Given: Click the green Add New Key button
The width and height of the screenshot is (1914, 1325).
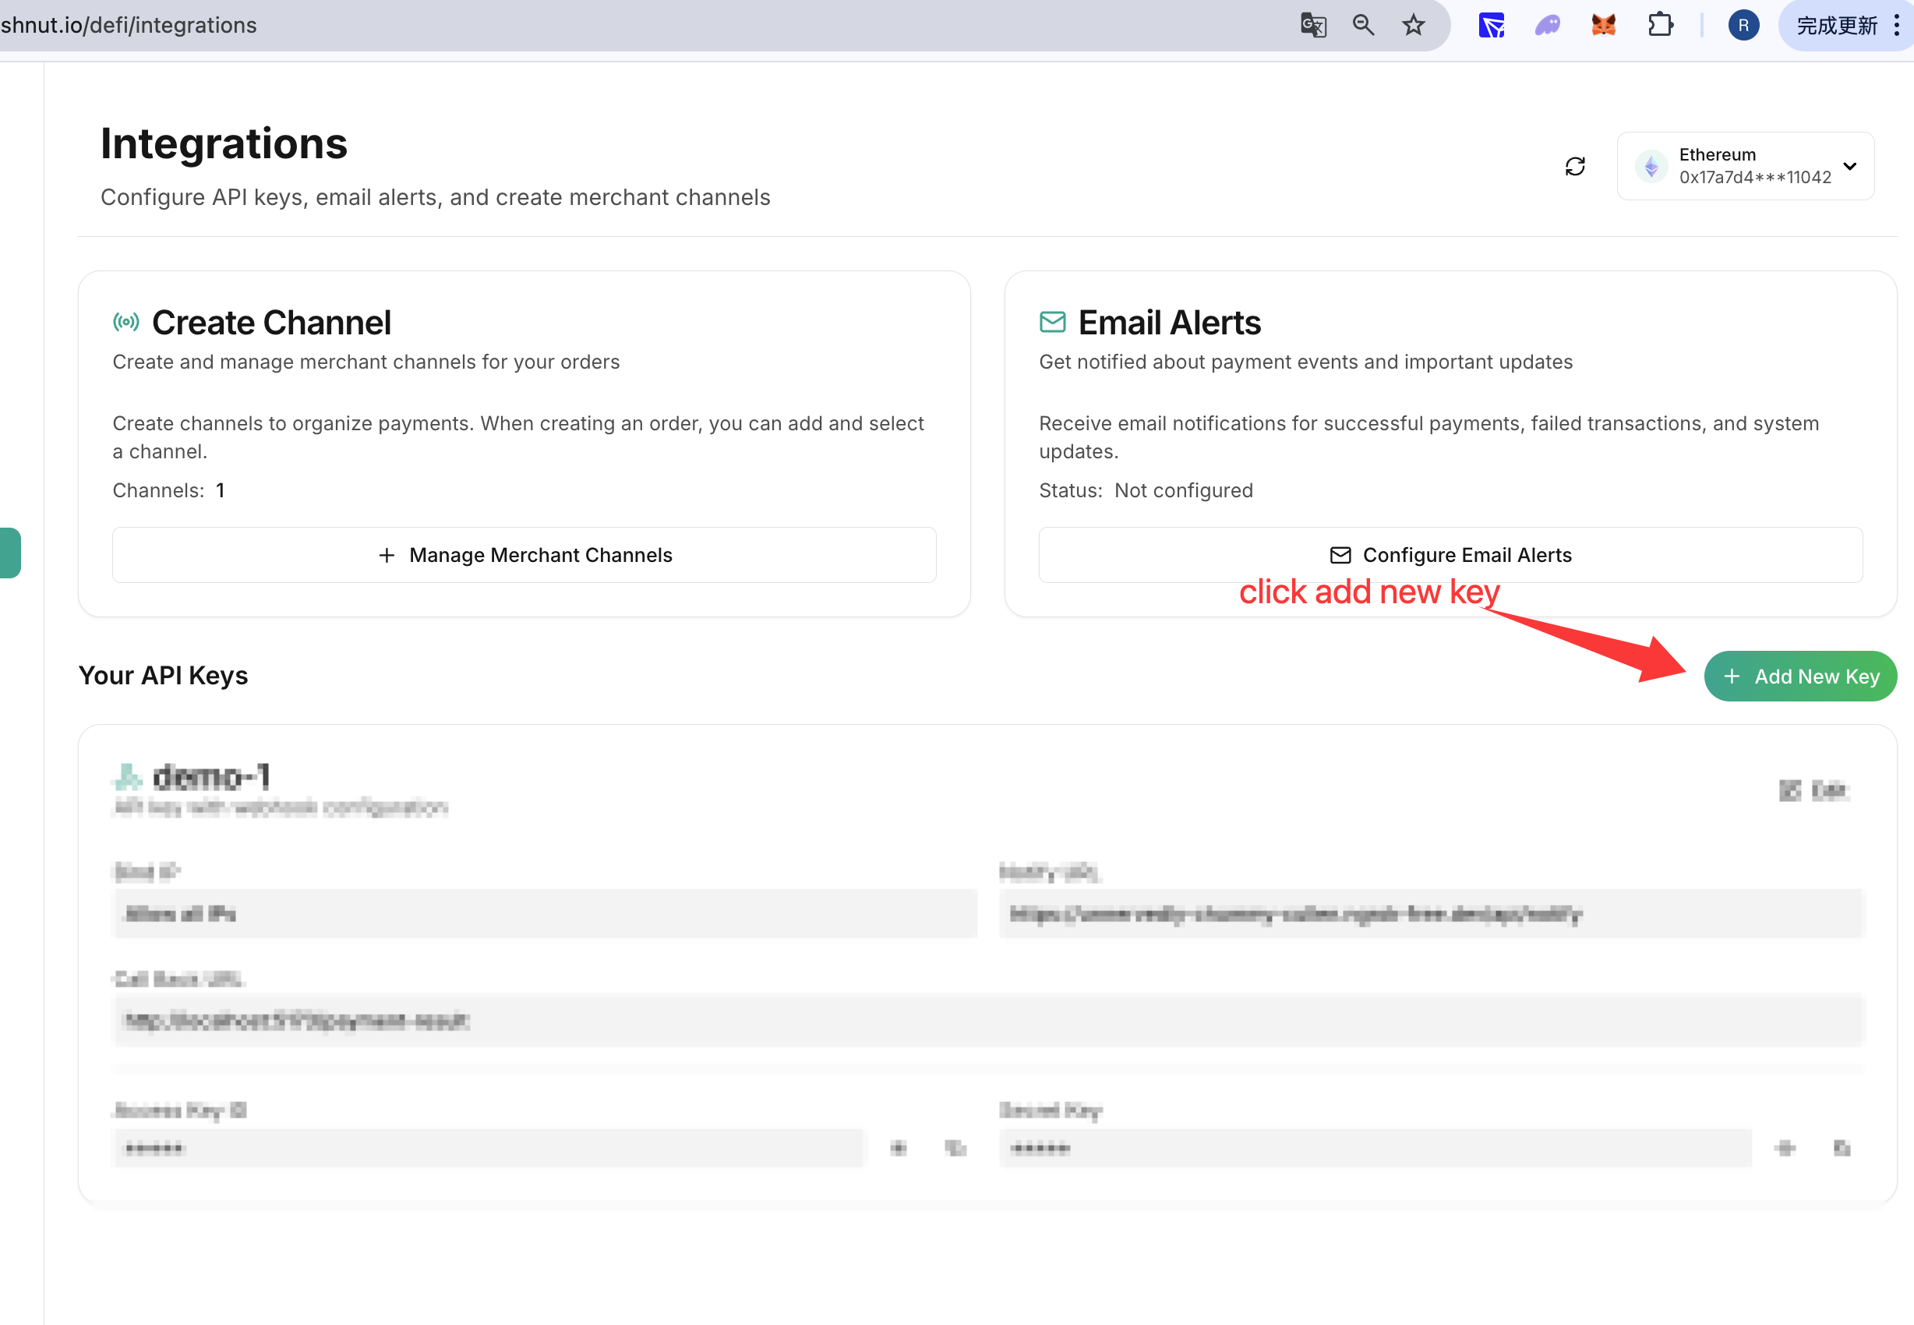Looking at the screenshot, I should point(1800,677).
